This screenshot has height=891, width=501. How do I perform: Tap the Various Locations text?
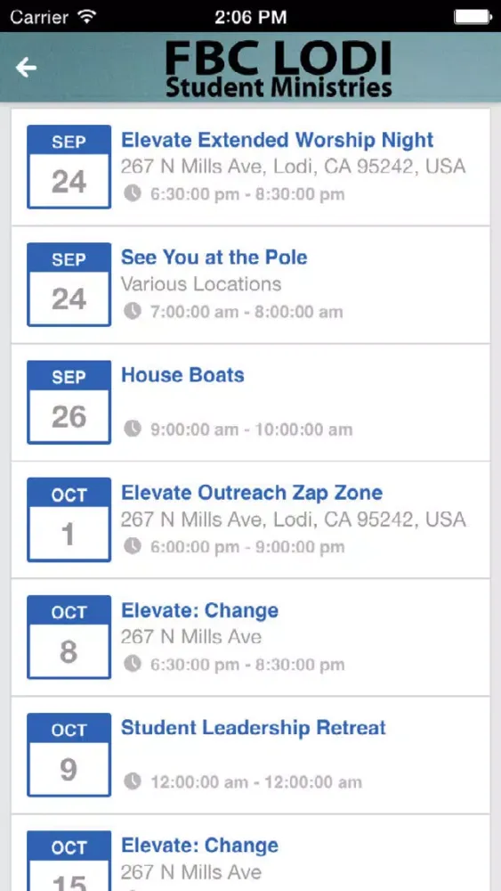coord(201,284)
